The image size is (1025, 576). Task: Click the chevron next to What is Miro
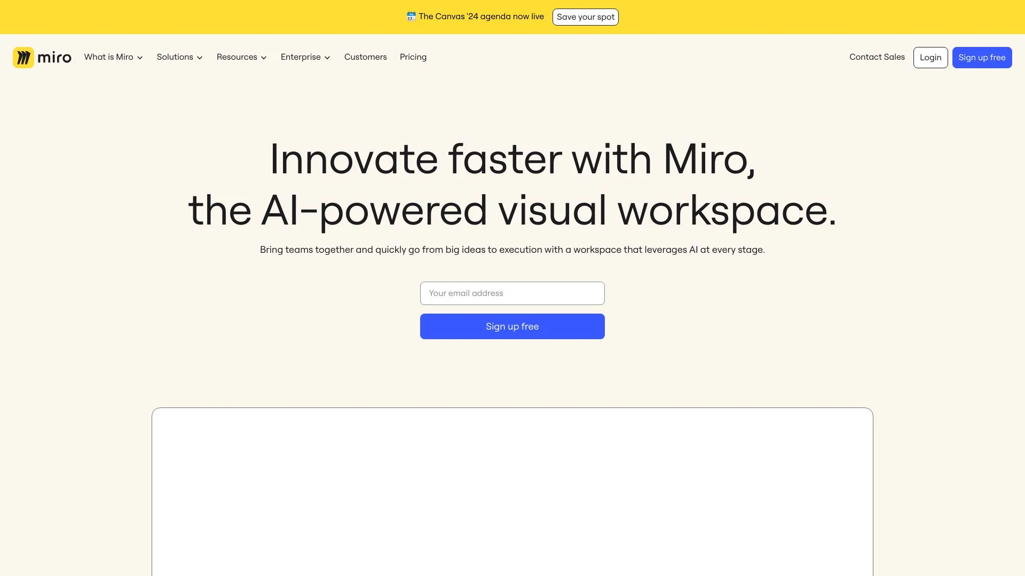pyautogui.click(x=140, y=58)
